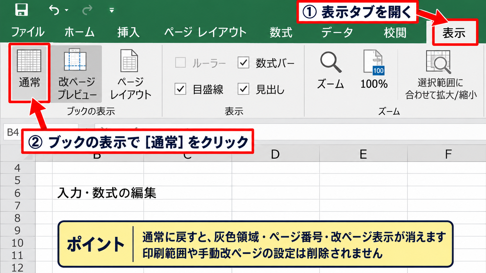486x273 pixels.
Task: Select row 7 header
Action: [18, 205]
